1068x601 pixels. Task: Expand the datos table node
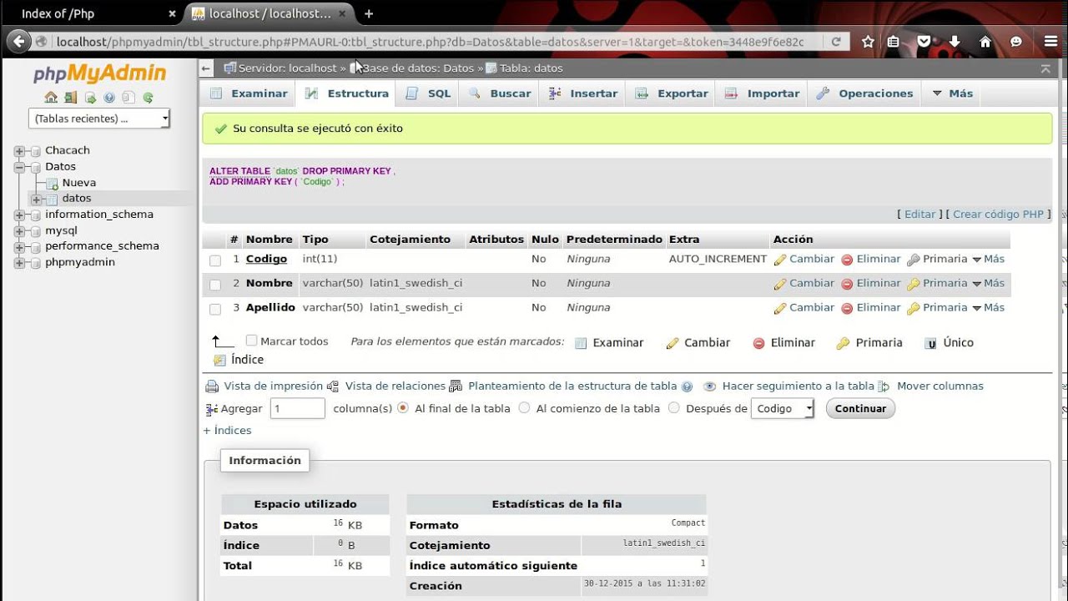36,199
